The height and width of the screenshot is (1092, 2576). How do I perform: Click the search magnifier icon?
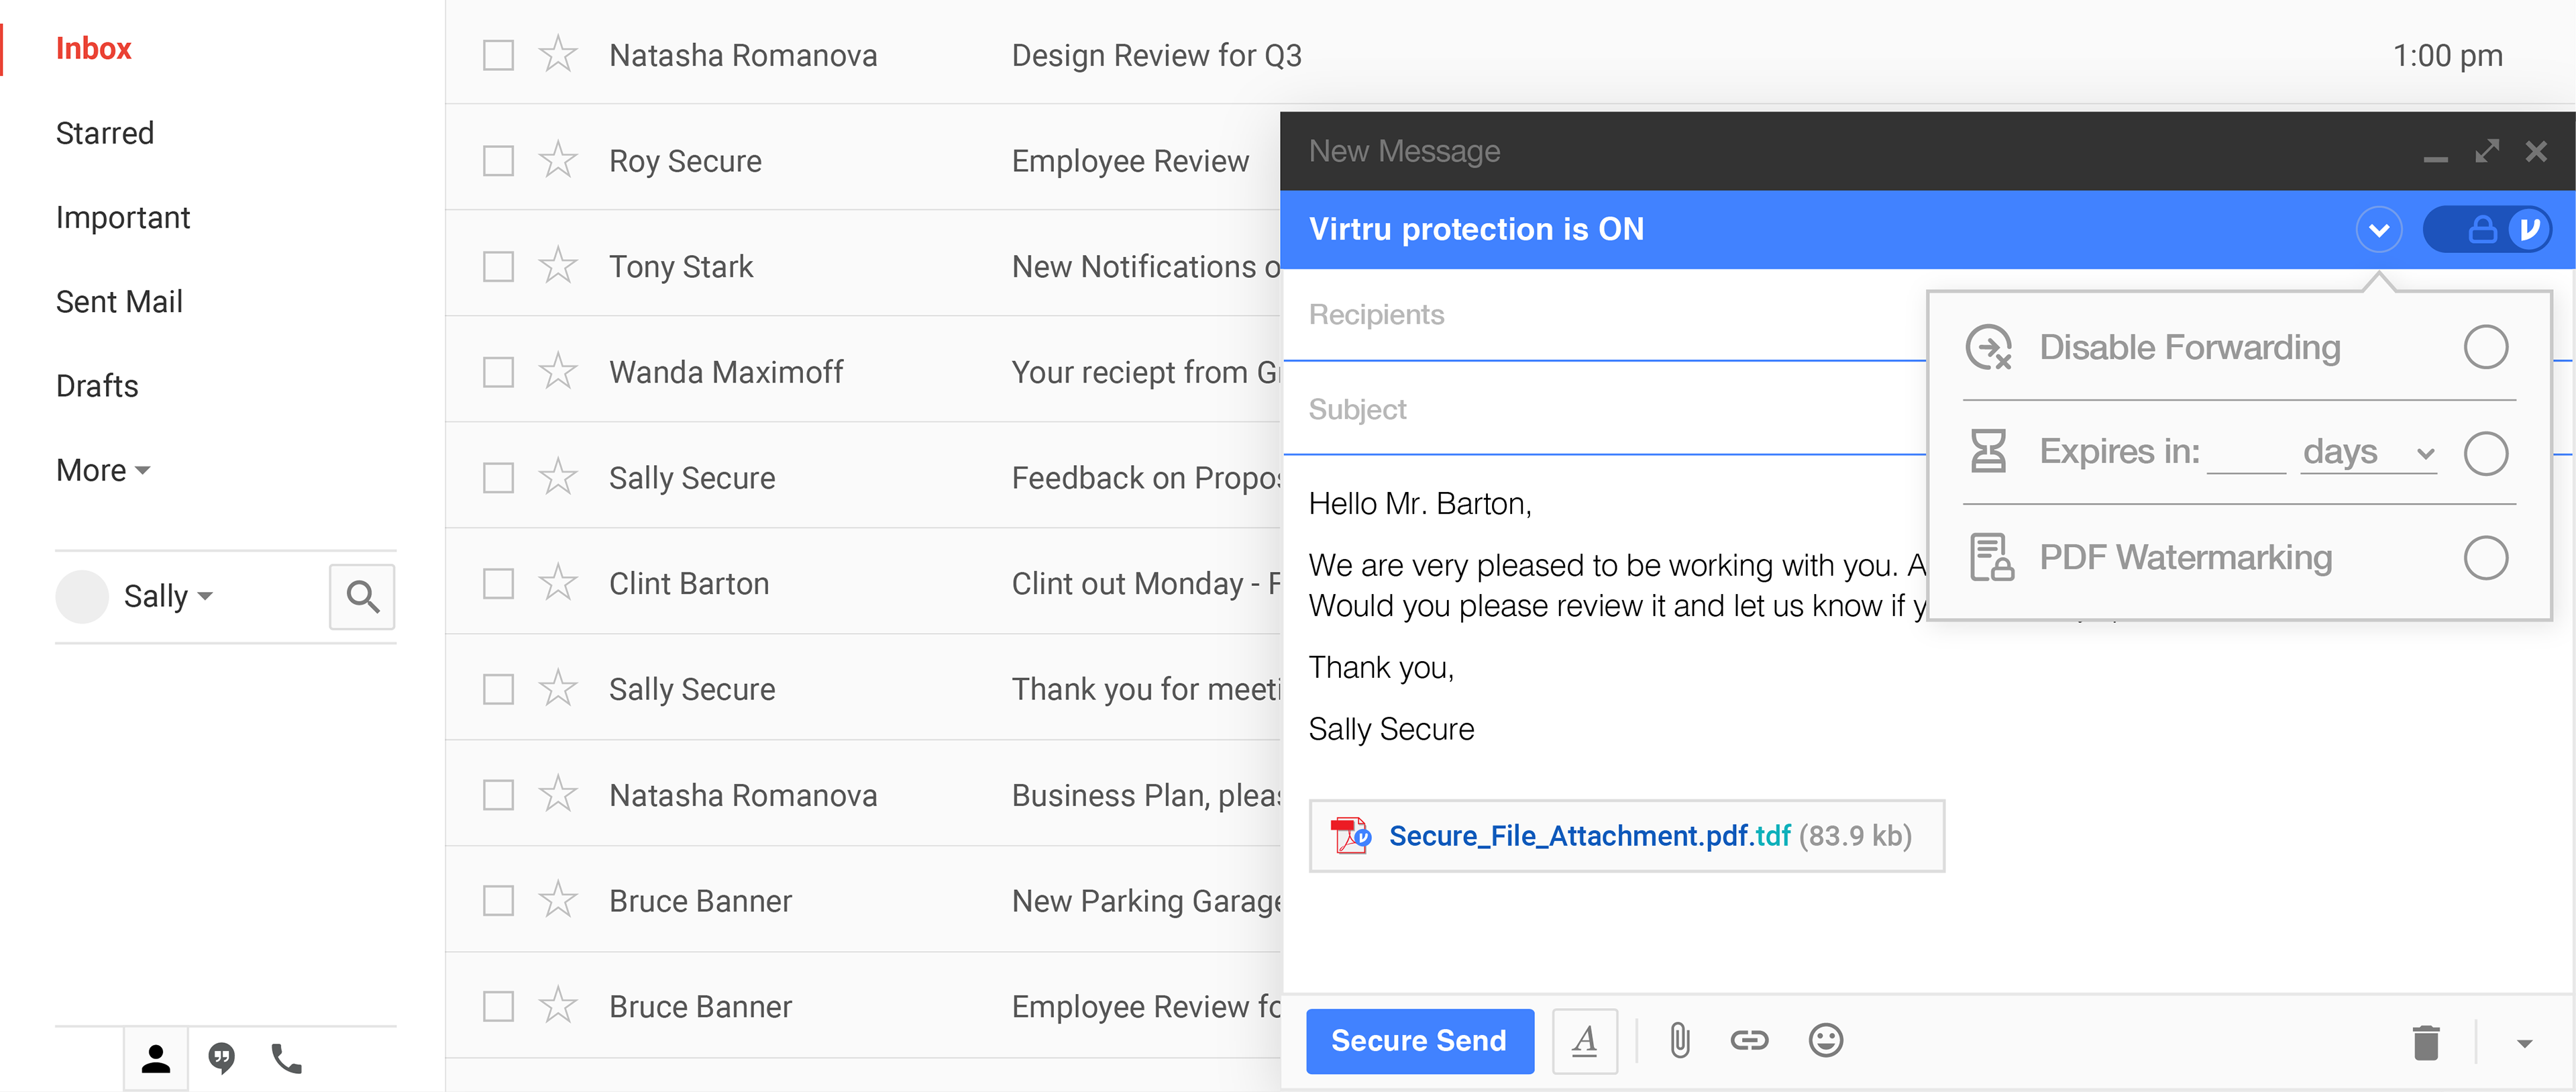[x=362, y=597]
